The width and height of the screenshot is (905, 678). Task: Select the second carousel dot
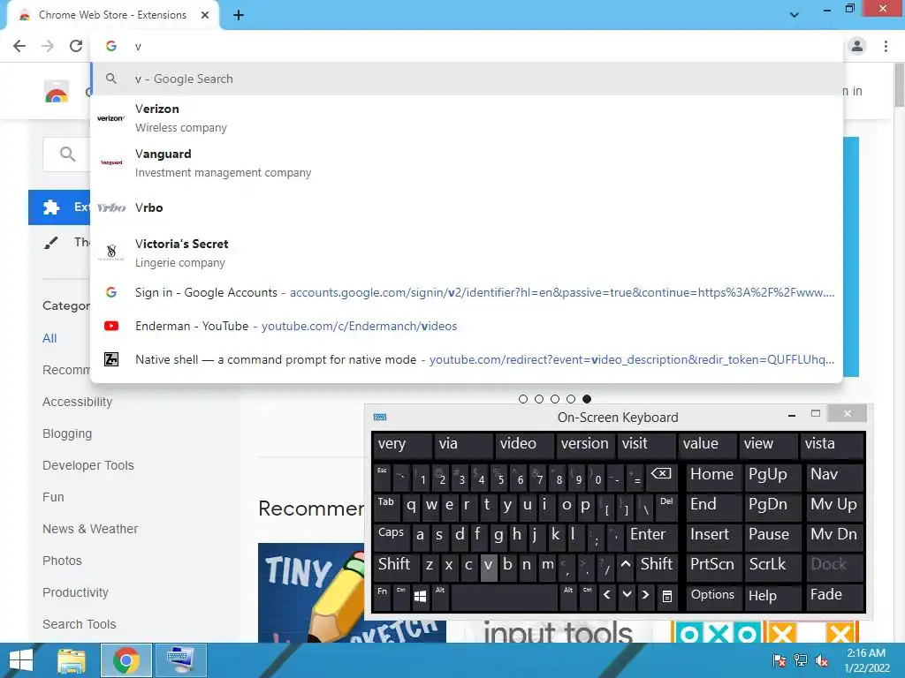point(539,399)
